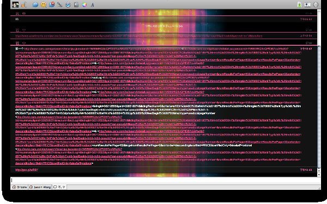Click the blue compass browser icon
The height and width of the screenshot is (204, 327).
point(68,4)
